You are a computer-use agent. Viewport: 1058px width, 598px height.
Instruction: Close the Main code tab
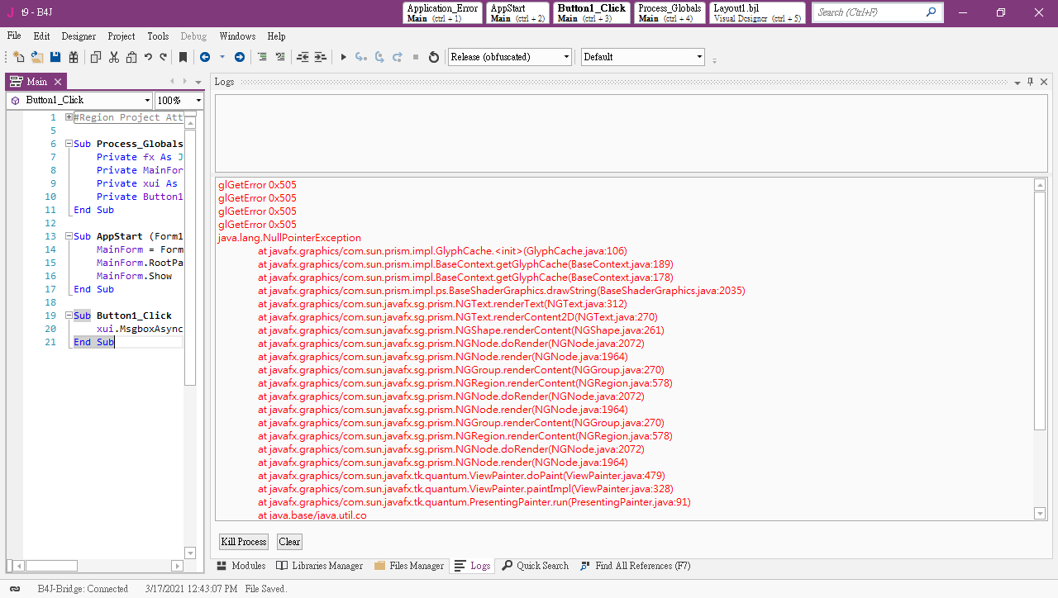coord(57,82)
